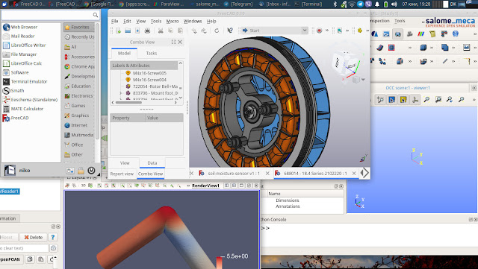Click the ParaVis binoculars icon in Salome

point(397,34)
